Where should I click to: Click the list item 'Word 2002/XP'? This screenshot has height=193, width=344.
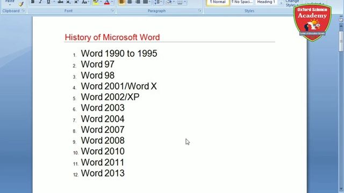point(110,97)
